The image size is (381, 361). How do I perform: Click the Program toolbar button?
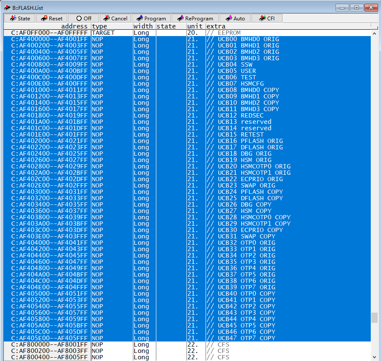[x=151, y=18]
